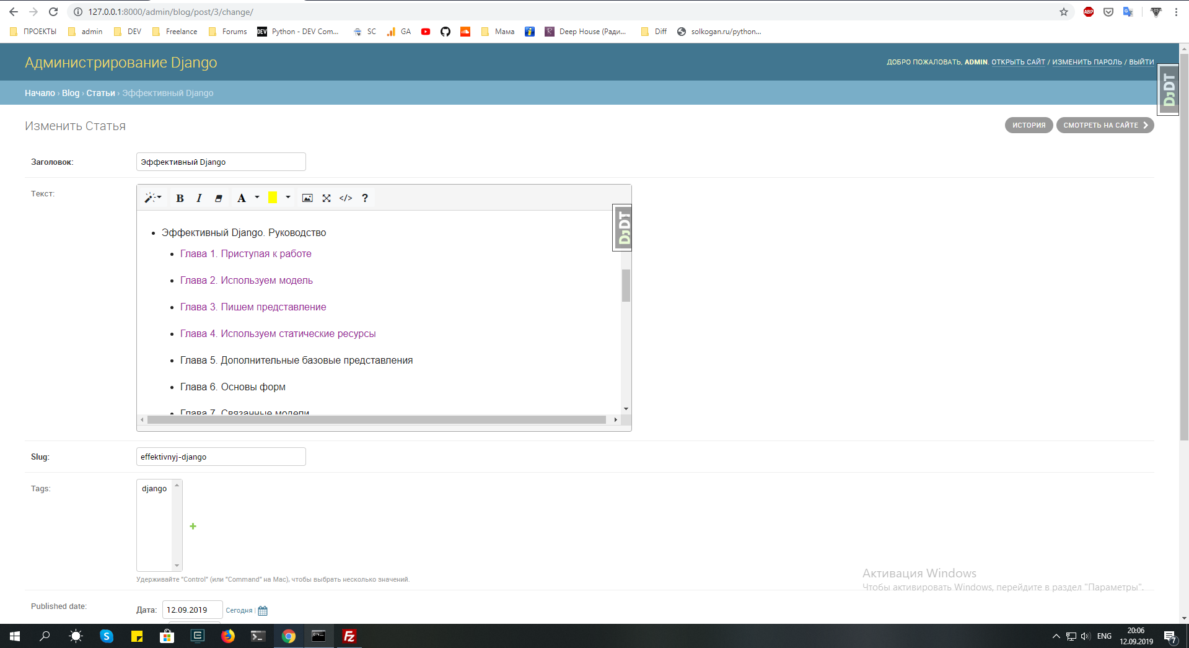Open Глава 2. Используем модель link
This screenshot has width=1189, height=648.
(x=247, y=280)
